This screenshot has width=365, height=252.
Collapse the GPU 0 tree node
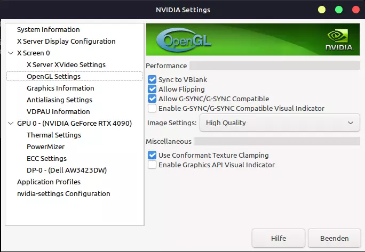11,123
